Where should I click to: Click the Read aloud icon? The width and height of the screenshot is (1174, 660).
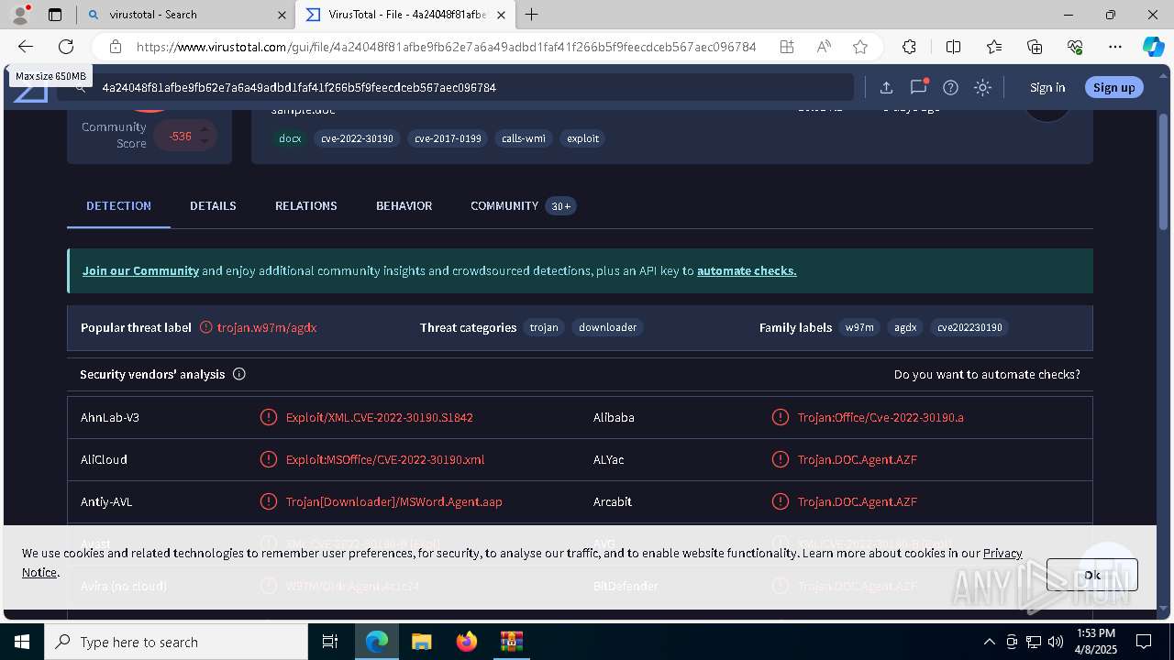point(824,47)
